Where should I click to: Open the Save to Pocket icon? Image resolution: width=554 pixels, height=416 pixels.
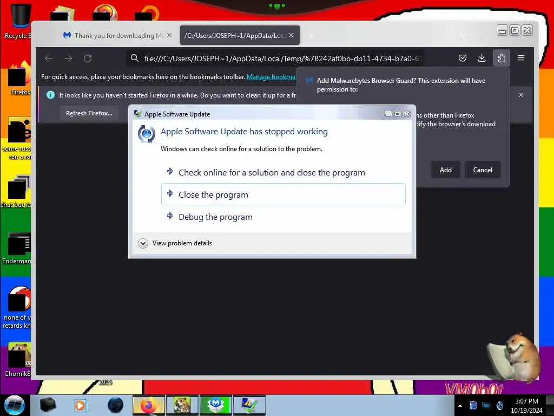click(463, 58)
